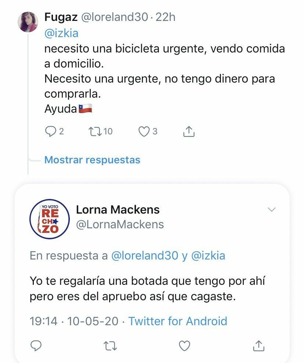This screenshot has width=304, height=363.
Task: View Fugaz's profile picture
Action: click(28, 22)
